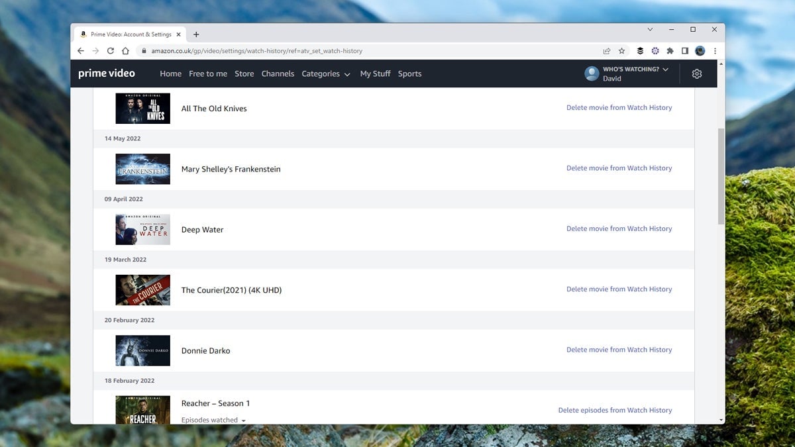The image size is (795, 447).
Task: Click the share icon in browser toolbar
Action: (x=606, y=50)
